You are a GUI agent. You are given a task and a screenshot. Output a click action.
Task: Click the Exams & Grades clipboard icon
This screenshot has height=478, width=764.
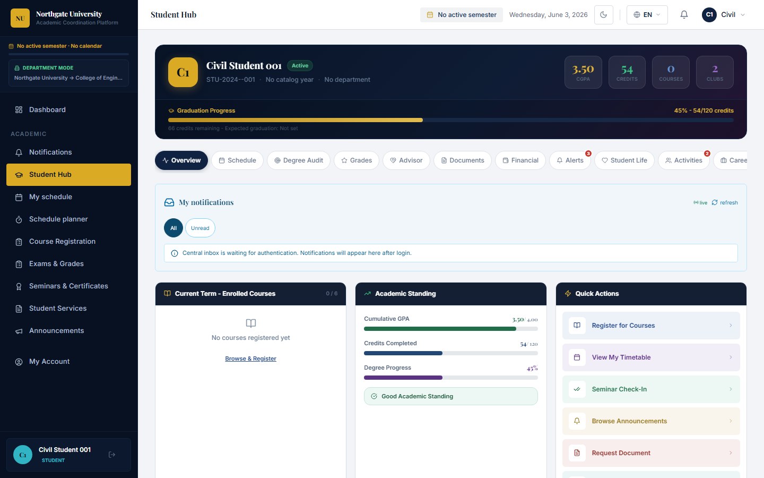click(19, 264)
